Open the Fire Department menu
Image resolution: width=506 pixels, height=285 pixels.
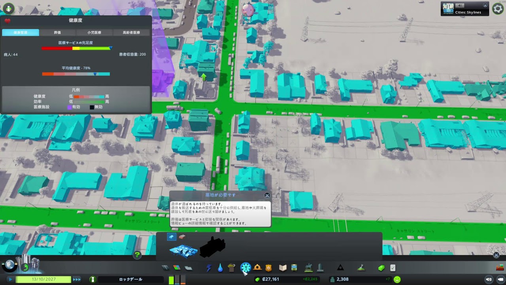coord(258,268)
